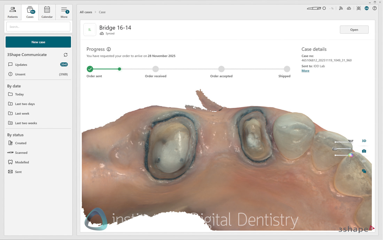Viewport: 383px width, 240px height.
Task: Click the Search field in the sidebar
Action: click(38, 26)
